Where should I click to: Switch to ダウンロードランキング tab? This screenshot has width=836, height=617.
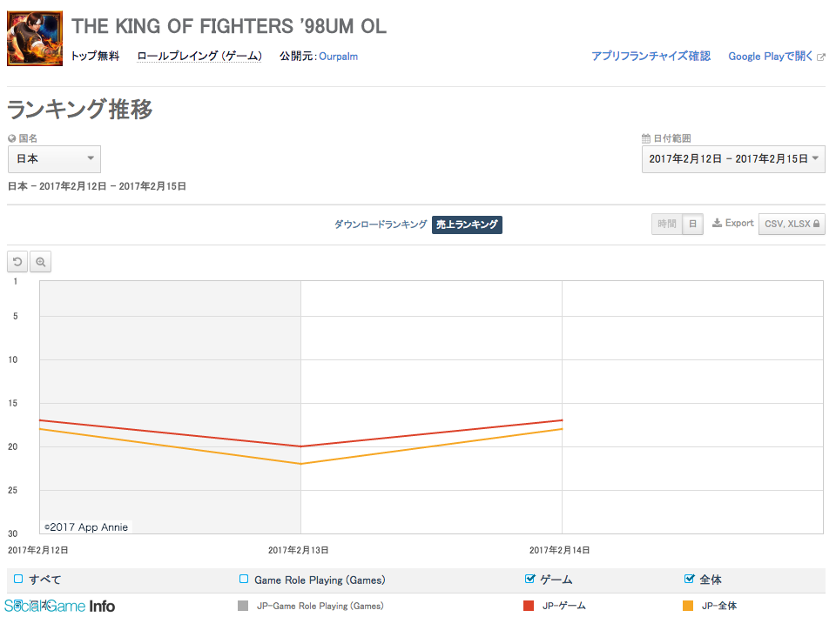tap(381, 225)
